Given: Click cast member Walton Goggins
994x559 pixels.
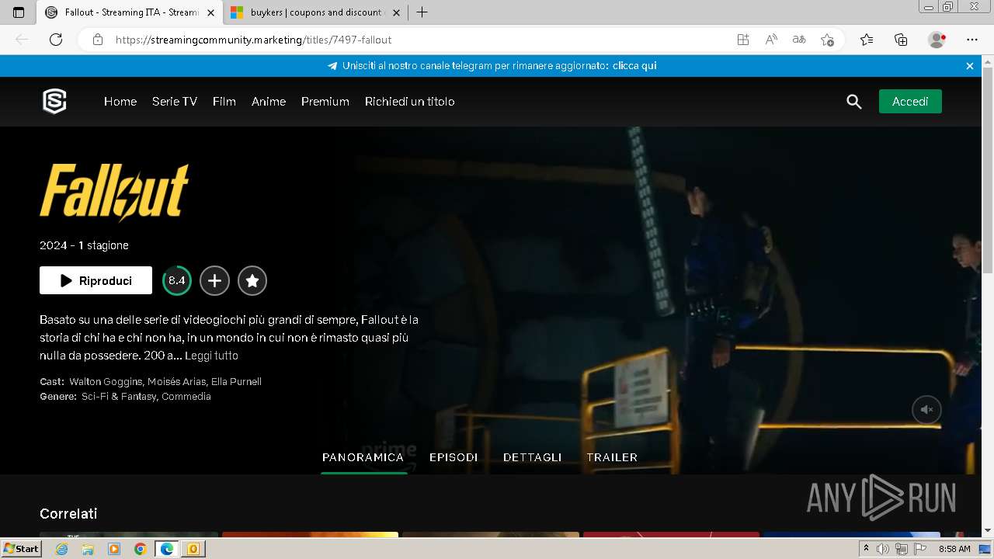Looking at the screenshot, I should pyautogui.click(x=106, y=382).
